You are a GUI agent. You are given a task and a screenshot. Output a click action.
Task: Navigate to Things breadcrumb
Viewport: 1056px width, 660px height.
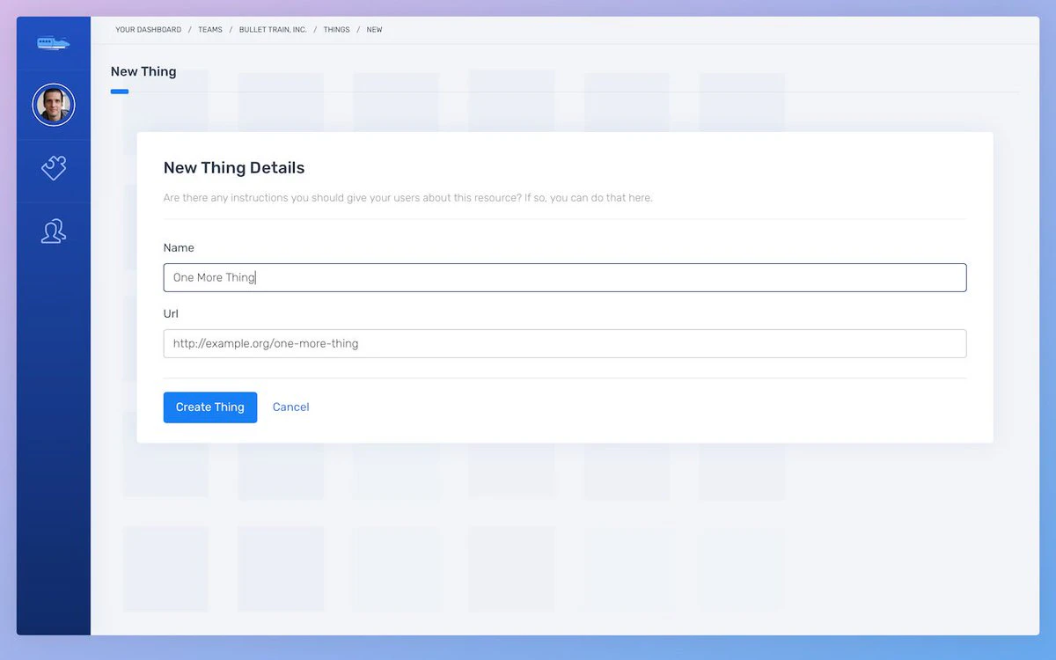coord(336,30)
